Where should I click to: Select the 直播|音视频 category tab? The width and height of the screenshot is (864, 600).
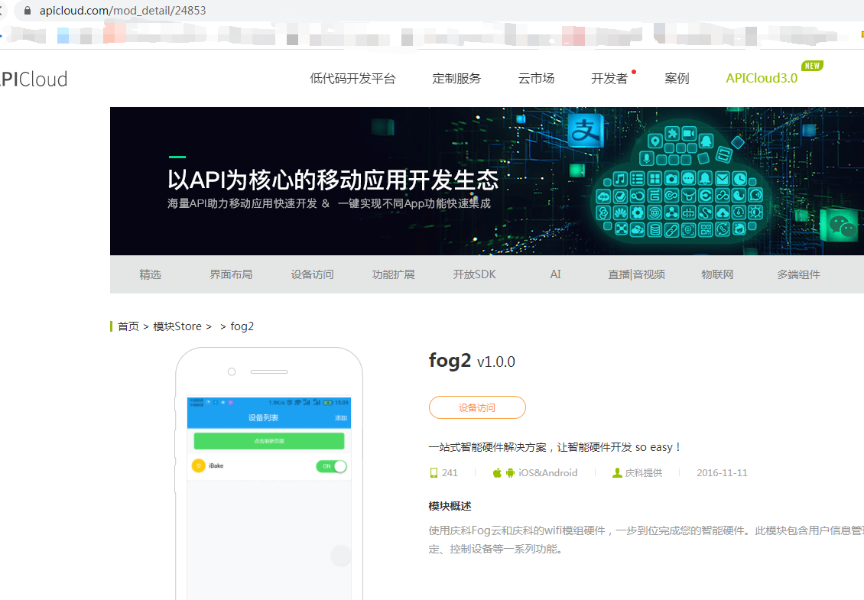click(636, 274)
